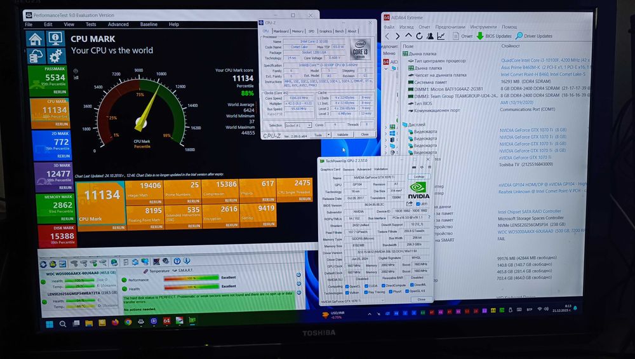
Task: Go back in the AIDA64 toolbar
Action: (x=387, y=36)
